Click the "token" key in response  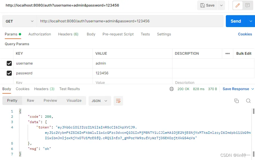(44, 127)
